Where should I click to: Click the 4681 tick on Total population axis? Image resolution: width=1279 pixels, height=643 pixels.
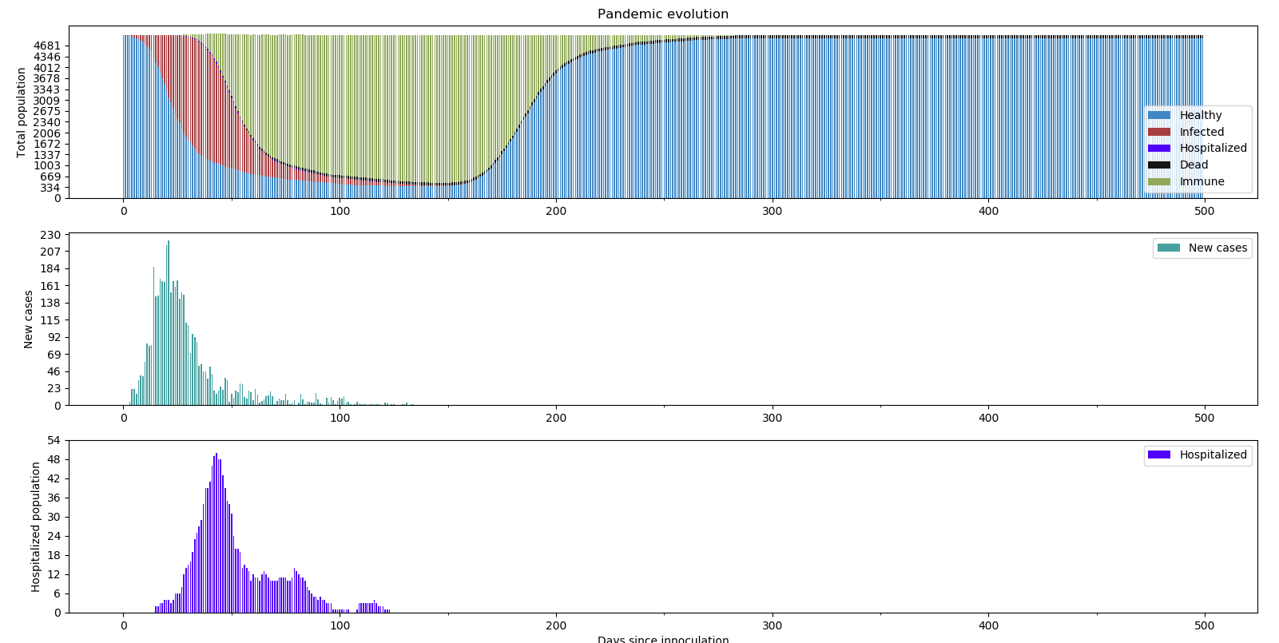(47, 46)
